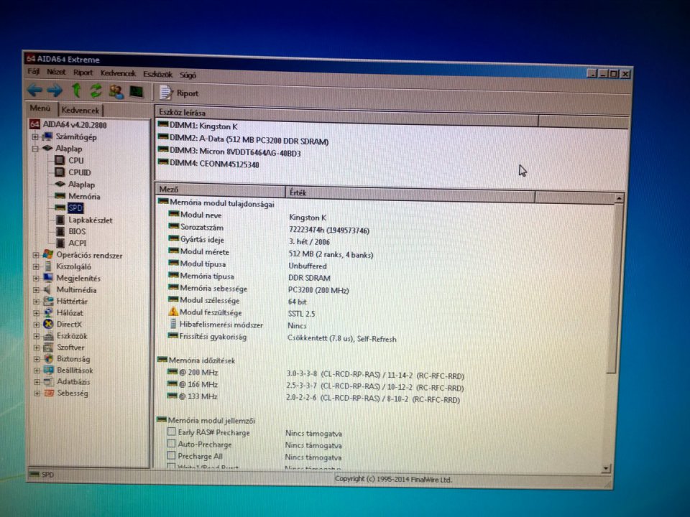Screen dimensions: 690x517
Task: Click the DIMM1 Kingston K memory icon
Action: pyautogui.click(x=163, y=125)
